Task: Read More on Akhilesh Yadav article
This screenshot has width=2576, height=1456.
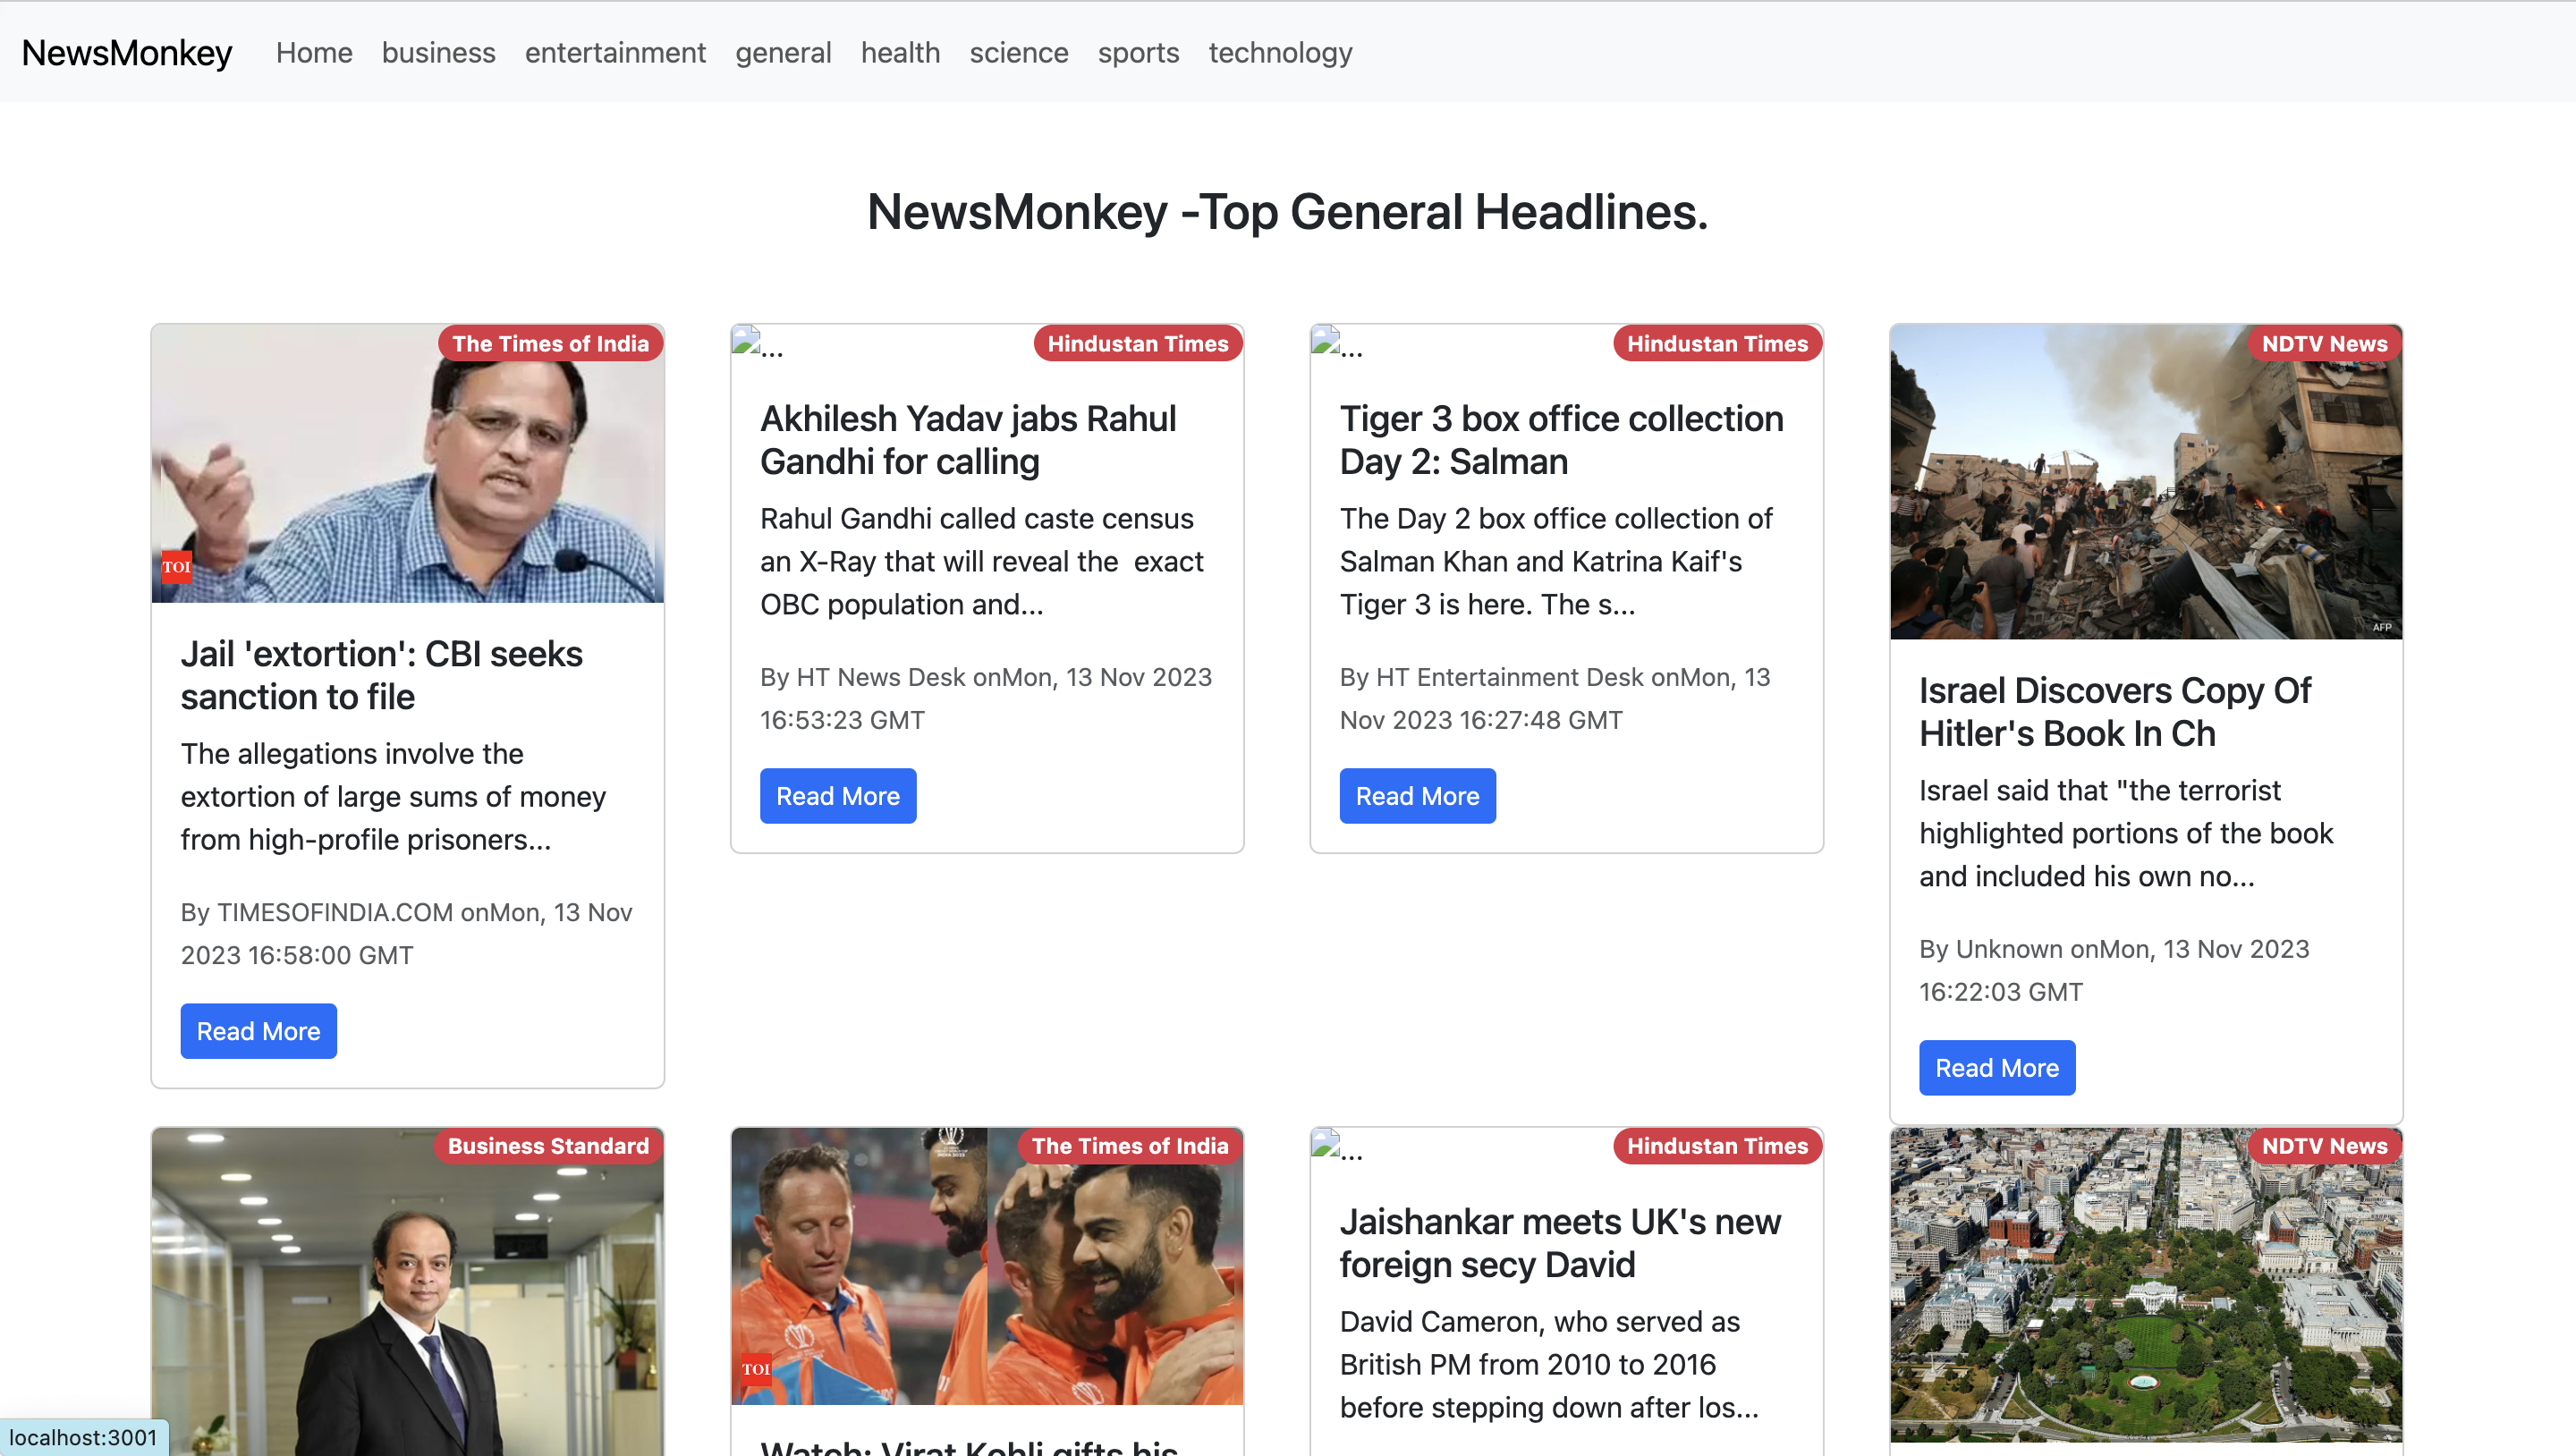Action: [x=838, y=795]
